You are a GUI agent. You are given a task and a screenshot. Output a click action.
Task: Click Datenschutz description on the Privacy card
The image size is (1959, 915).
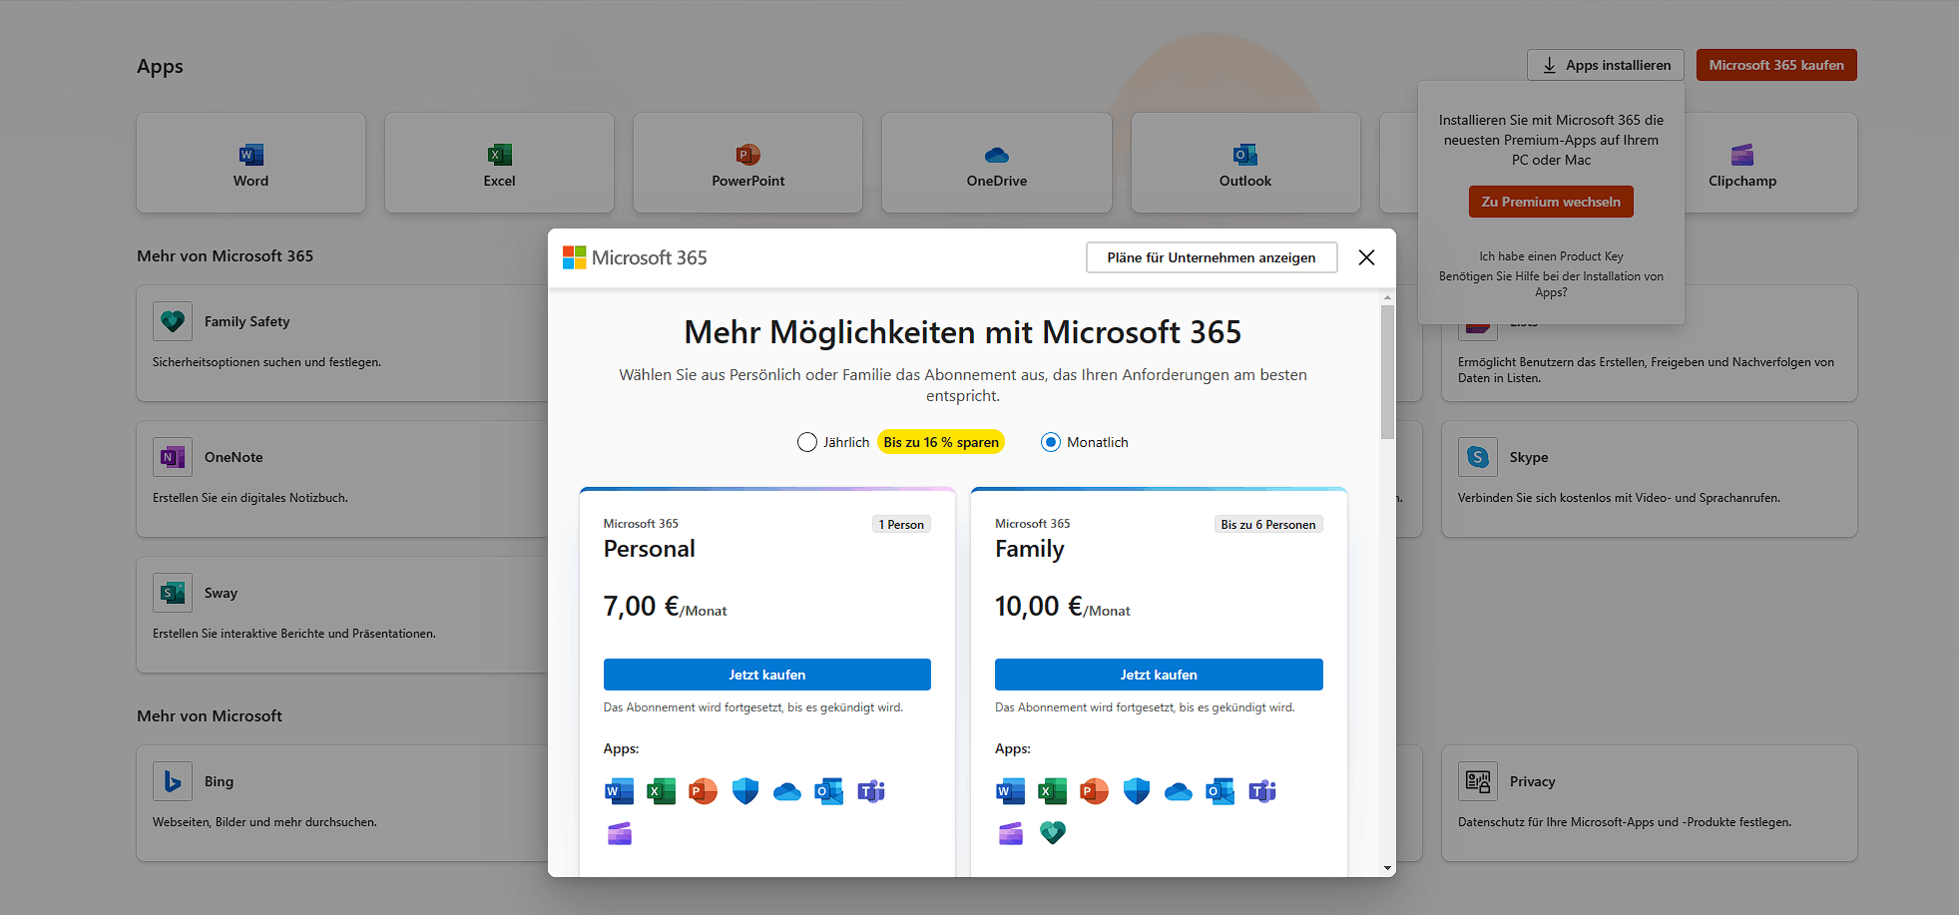[1625, 822]
